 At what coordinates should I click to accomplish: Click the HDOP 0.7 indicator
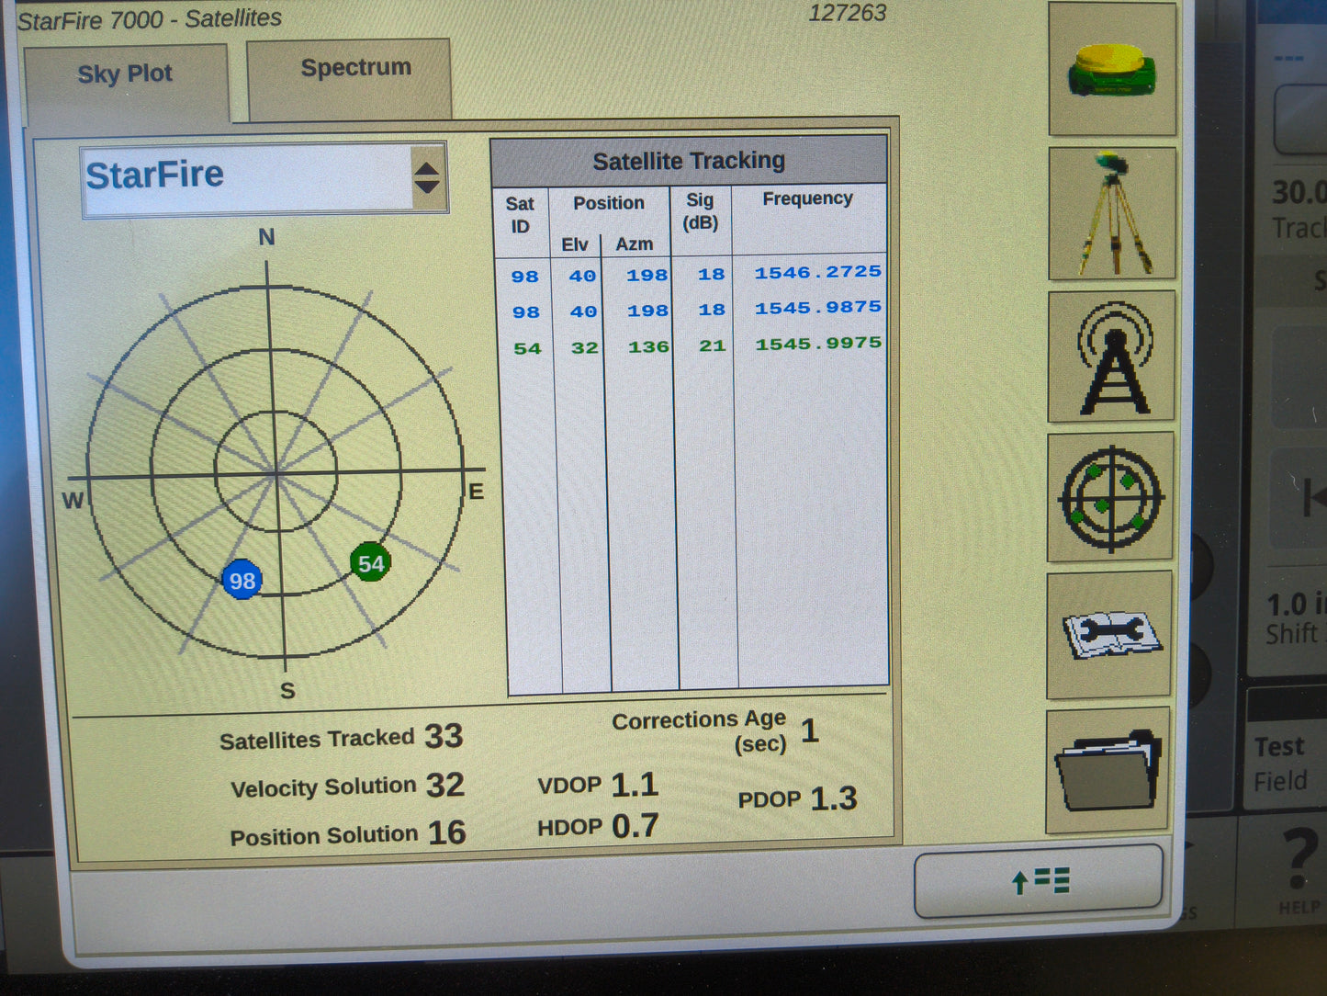(598, 824)
